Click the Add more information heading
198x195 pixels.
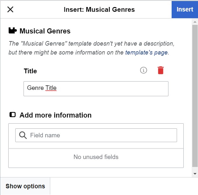55,115
